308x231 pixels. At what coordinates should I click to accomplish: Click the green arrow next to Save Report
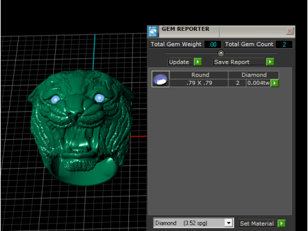click(270, 62)
